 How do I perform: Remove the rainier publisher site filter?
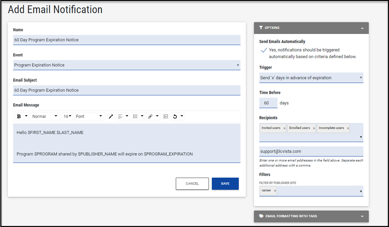(275, 191)
